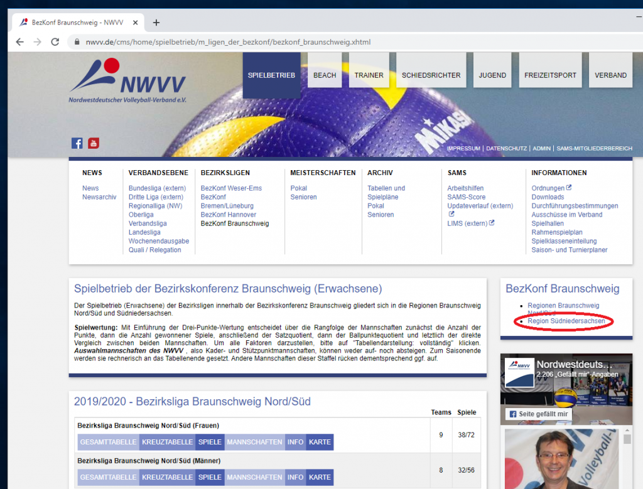Open the Durchführungsbestimmungen link
This screenshot has height=489, width=643.
click(575, 206)
